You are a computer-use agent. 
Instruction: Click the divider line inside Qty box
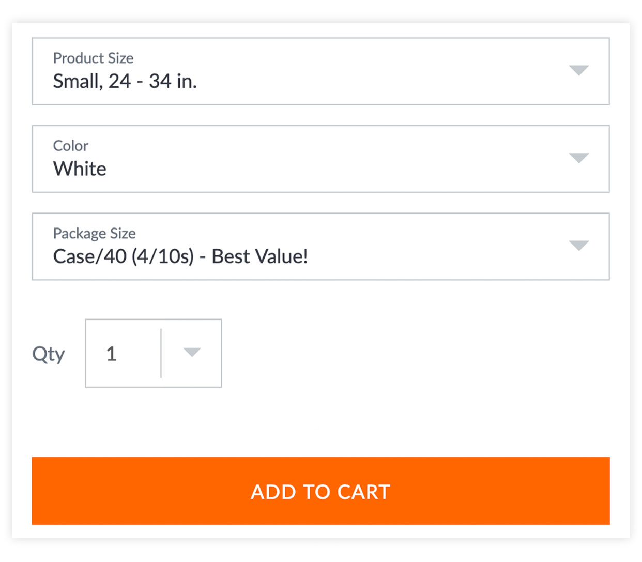click(x=161, y=353)
